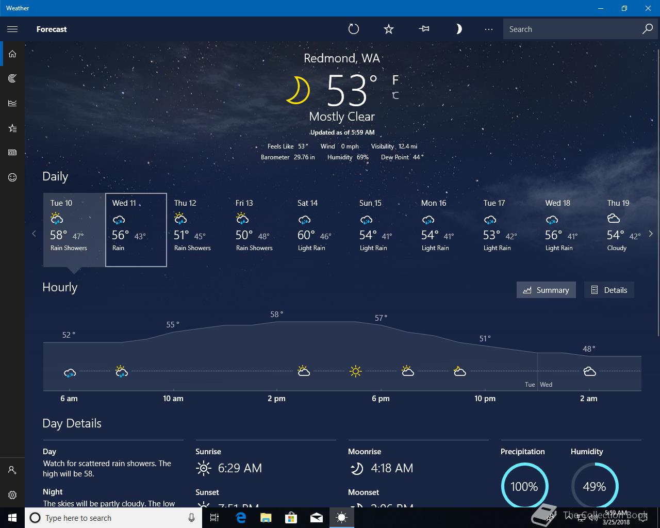Click 6 am rain hourly icon
This screenshot has width=660, height=528.
point(70,372)
